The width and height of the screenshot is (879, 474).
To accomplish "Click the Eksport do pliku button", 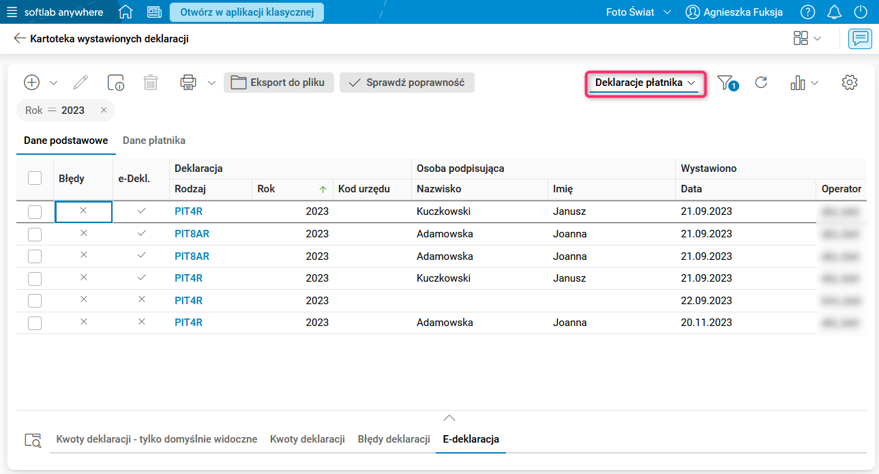I will (x=279, y=83).
